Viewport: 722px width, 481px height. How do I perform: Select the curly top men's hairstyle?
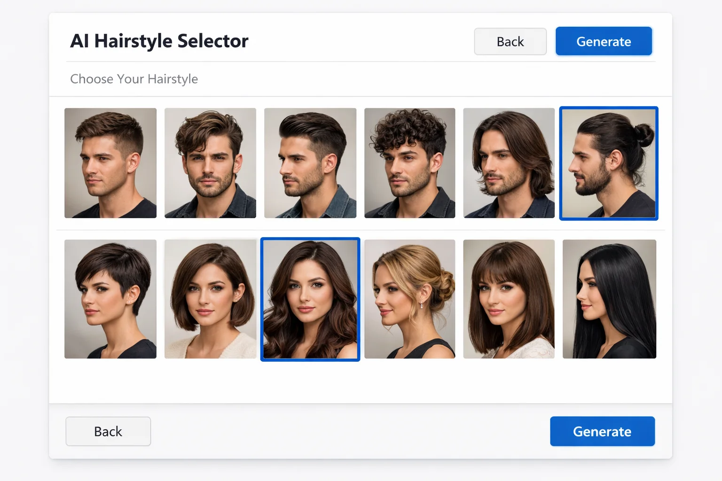410,163
